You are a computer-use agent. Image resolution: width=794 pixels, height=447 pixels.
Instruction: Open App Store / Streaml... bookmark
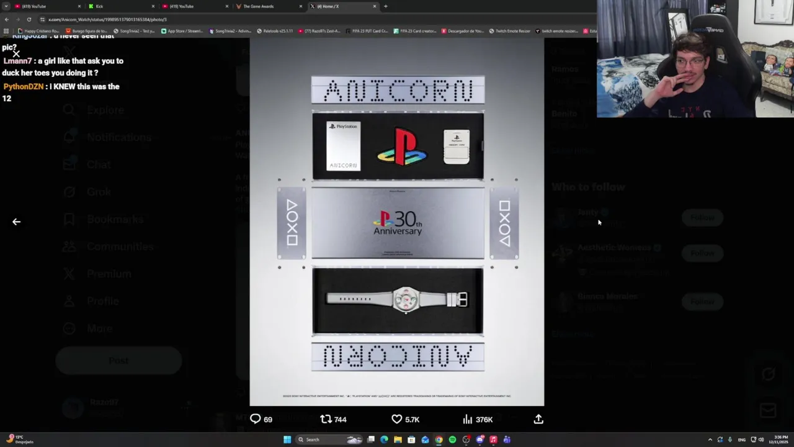tap(183, 31)
